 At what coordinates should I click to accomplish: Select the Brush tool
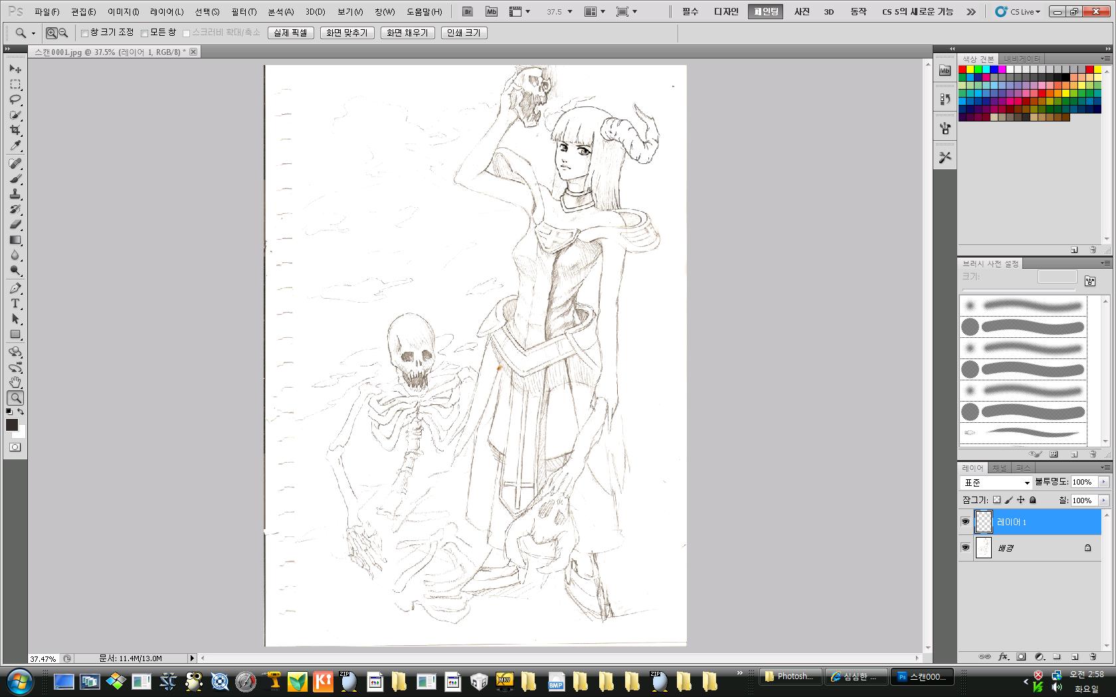point(15,179)
